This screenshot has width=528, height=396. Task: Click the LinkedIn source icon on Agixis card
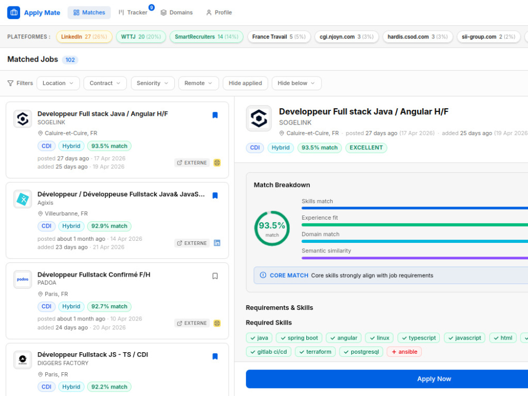click(x=217, y=243)
